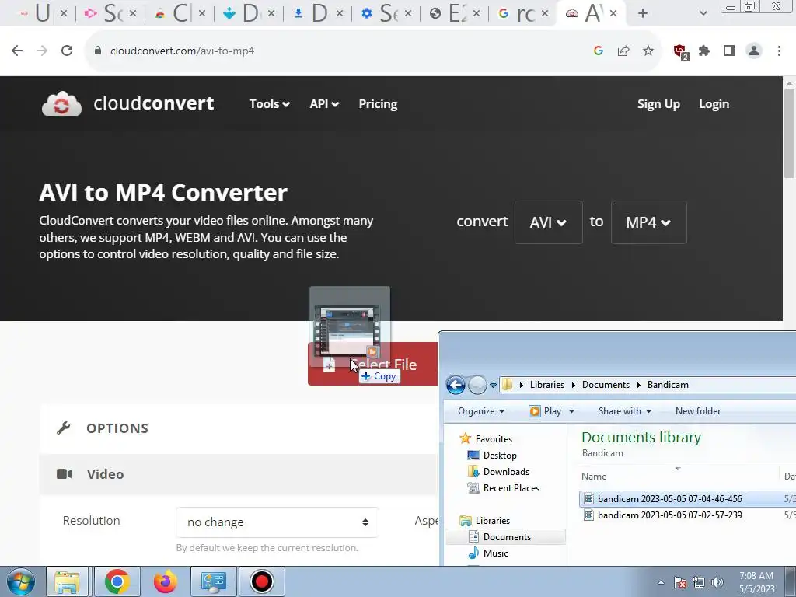
Task: Click Explorer window back arrow
Action: (456, 385)
